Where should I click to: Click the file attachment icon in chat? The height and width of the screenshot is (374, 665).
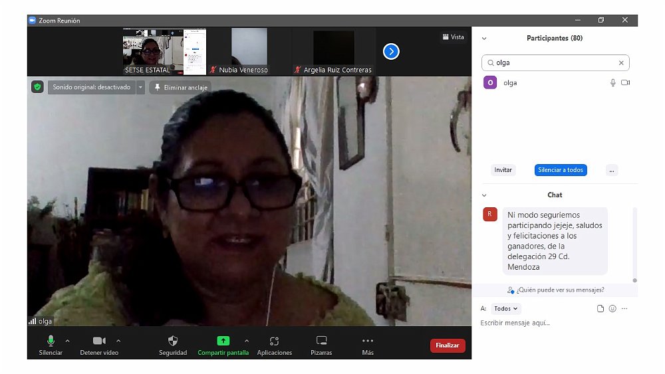(x=600, y=308)
